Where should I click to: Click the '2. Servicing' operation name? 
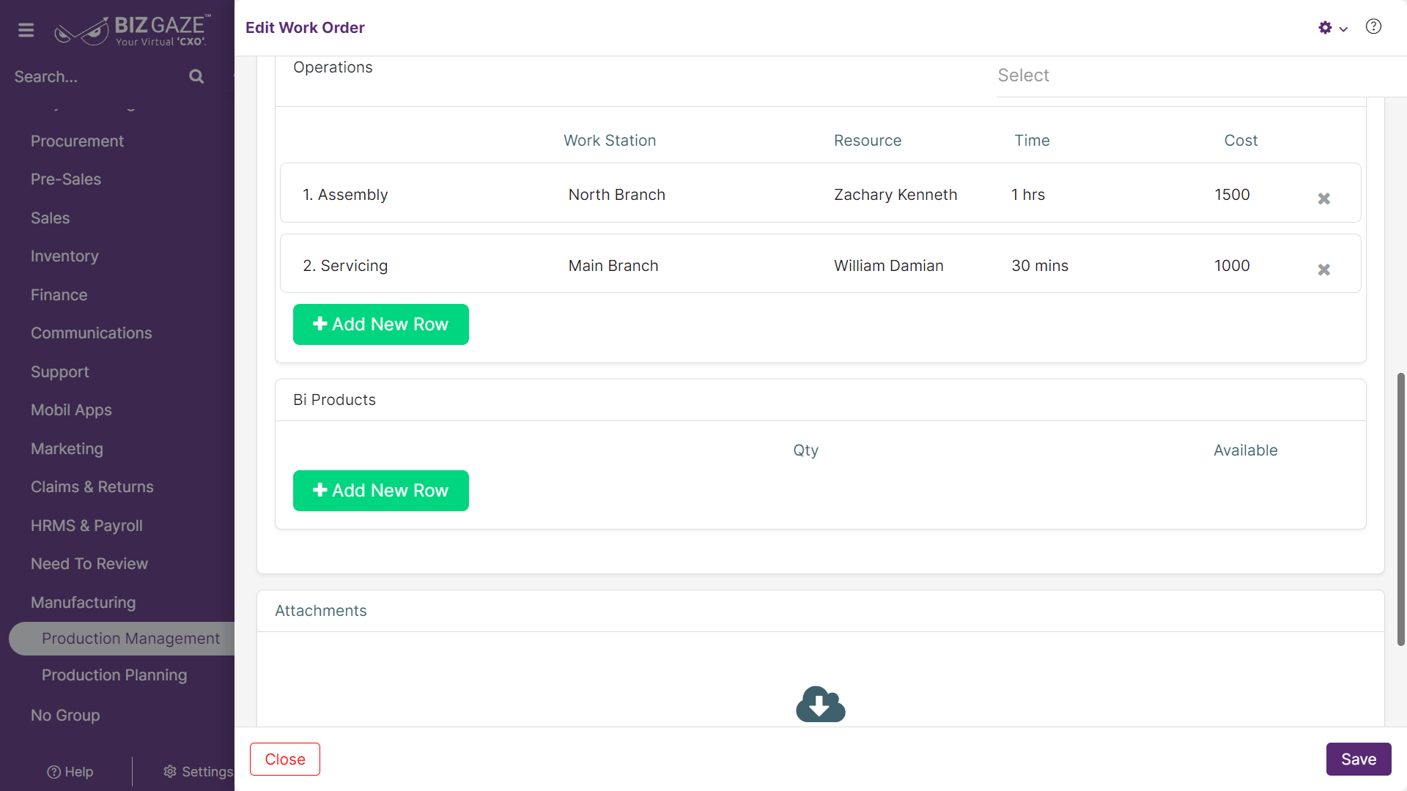345,266
